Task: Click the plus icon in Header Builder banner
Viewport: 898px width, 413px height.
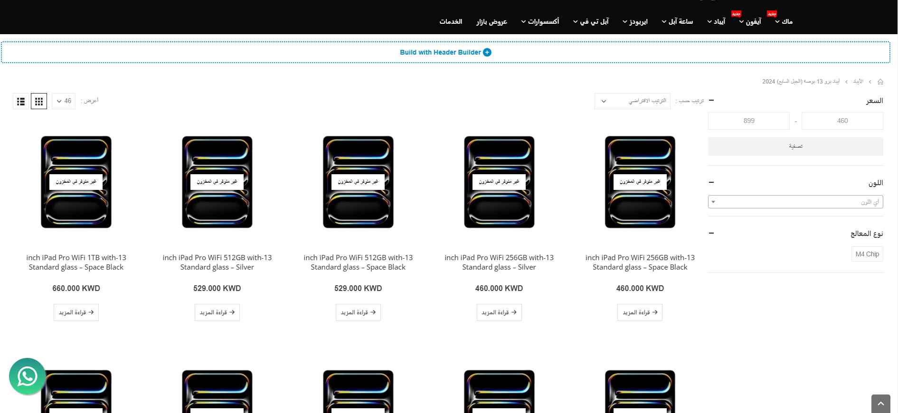Action: [487, 52]
